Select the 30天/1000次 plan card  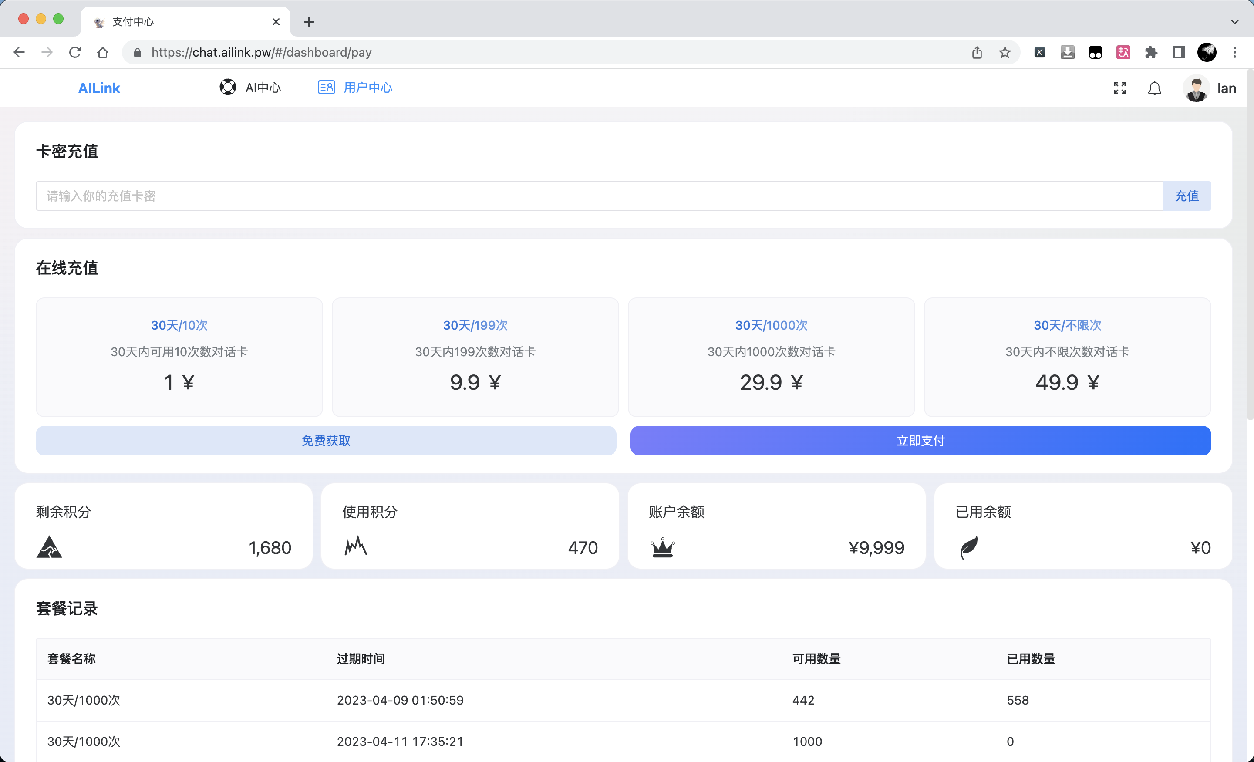tap(772, 357)
